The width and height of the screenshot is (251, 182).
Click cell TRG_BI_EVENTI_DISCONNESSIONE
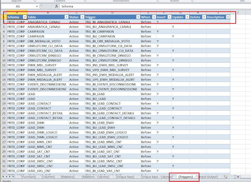click(113, 85)
